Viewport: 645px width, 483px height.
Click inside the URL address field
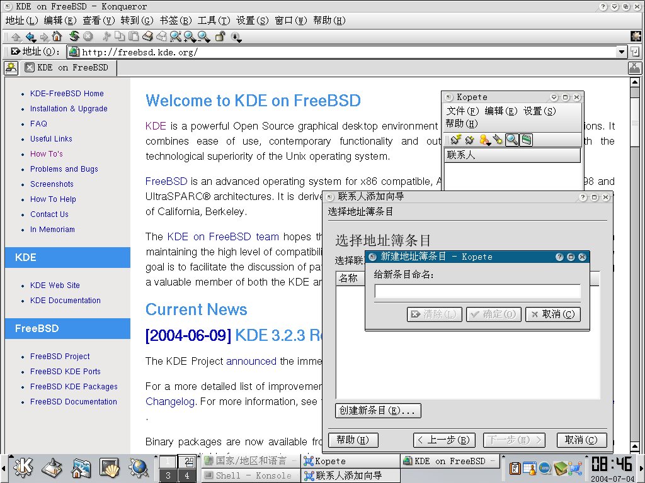[x=348, y=52]
